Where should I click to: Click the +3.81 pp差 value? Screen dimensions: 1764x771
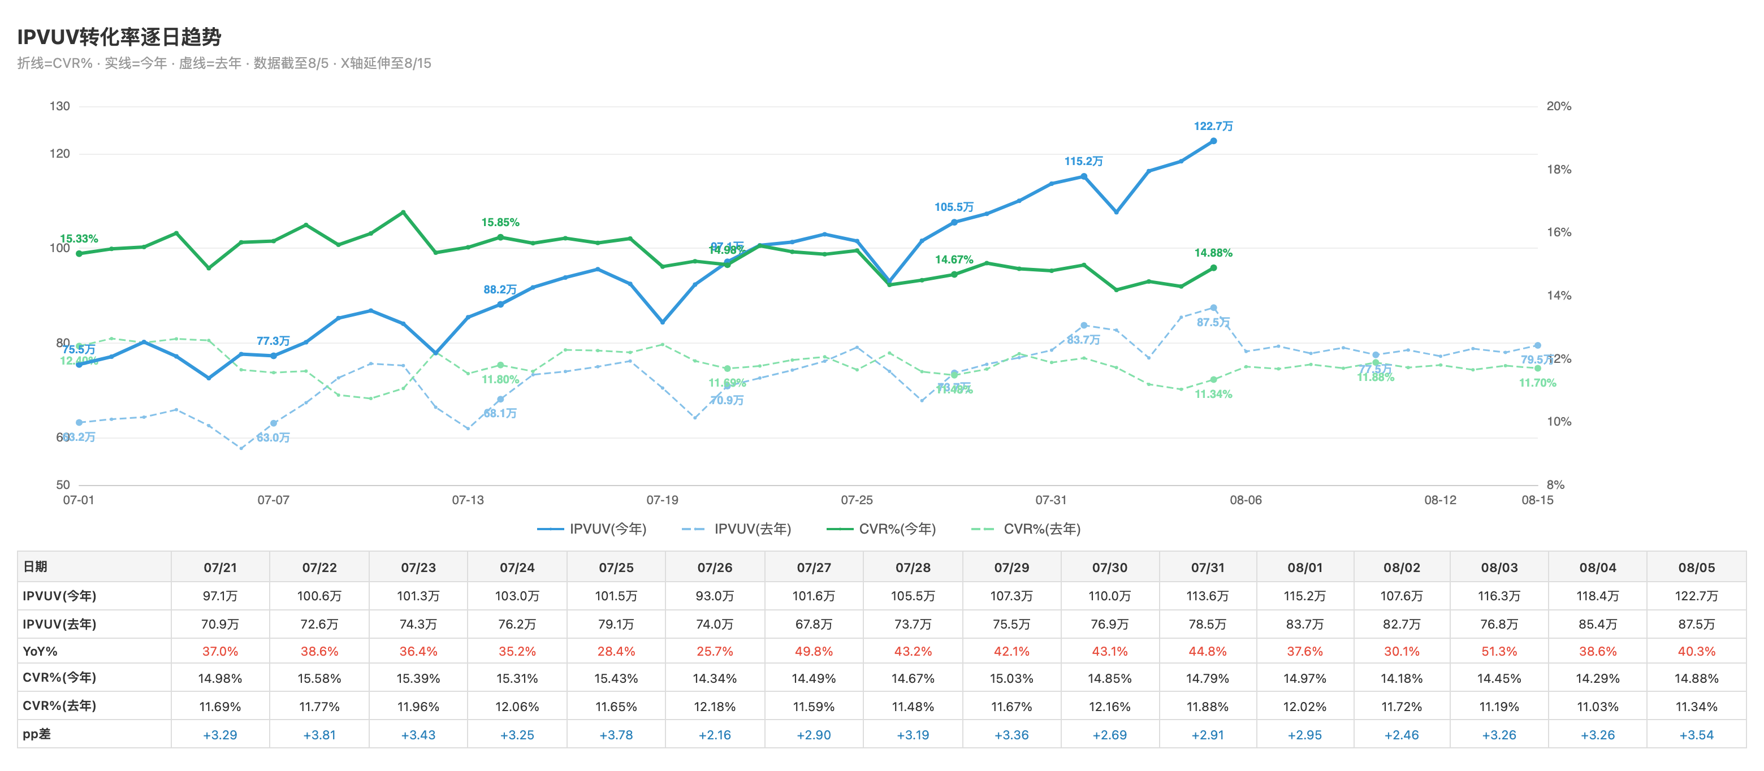[x=319, y=735]
